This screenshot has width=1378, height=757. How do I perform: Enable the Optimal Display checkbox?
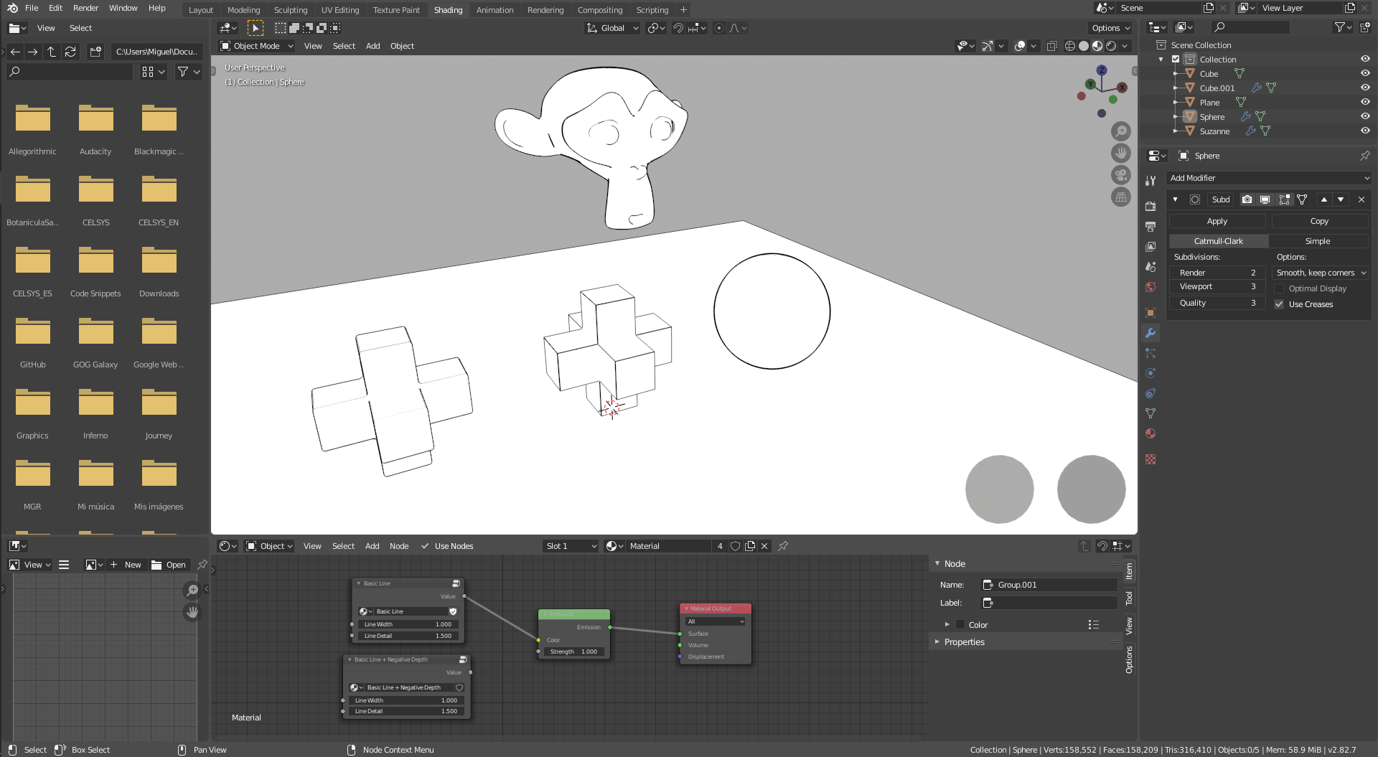1280,288
